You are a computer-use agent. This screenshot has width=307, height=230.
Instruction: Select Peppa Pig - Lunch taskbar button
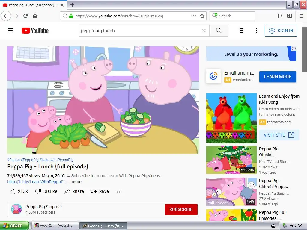click(103, 226)
